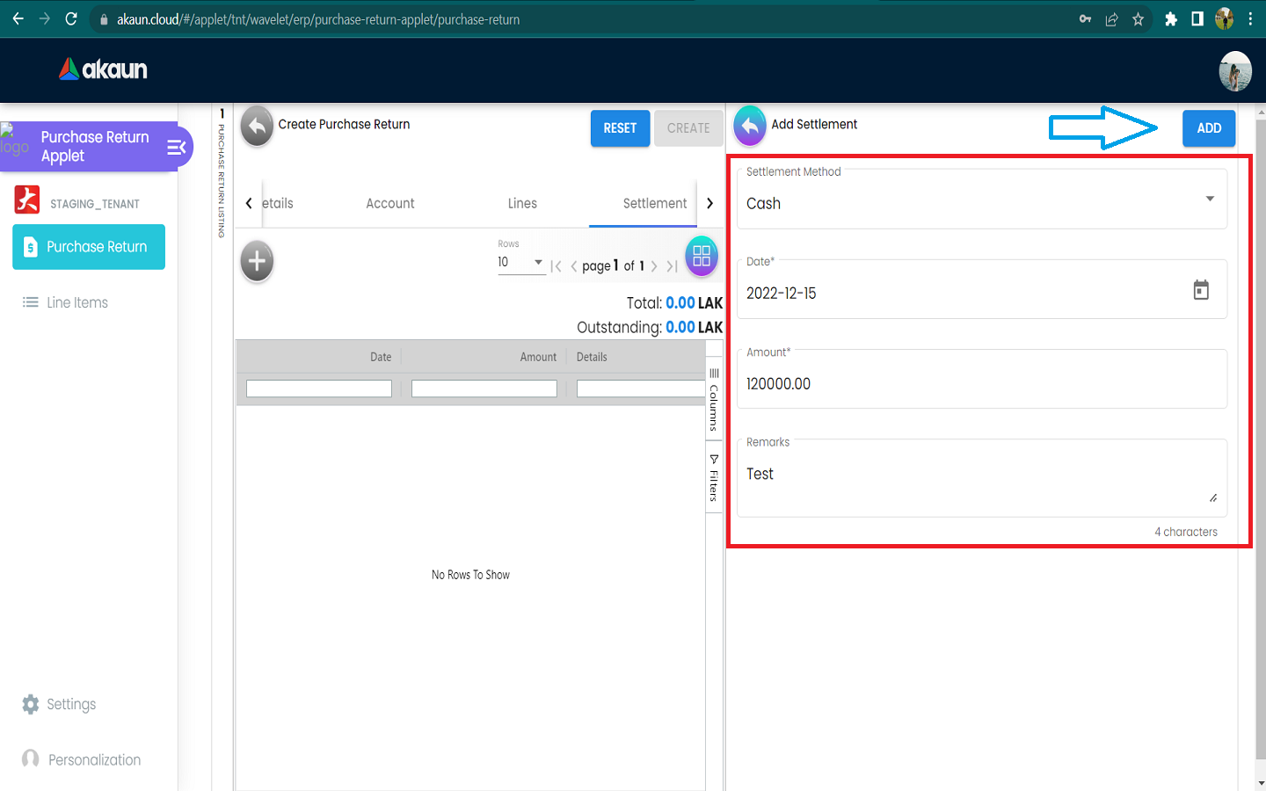The image size is (1266, 791).
Task: Open the date picker calendar icon
Action: pyautogui.click(x=1201, y=290)
